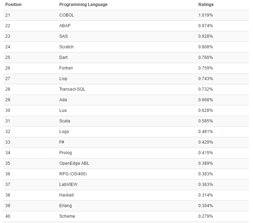Screen dimensions: 253x223
Task: Click the ABAP row entry
Action: [66, 26]
